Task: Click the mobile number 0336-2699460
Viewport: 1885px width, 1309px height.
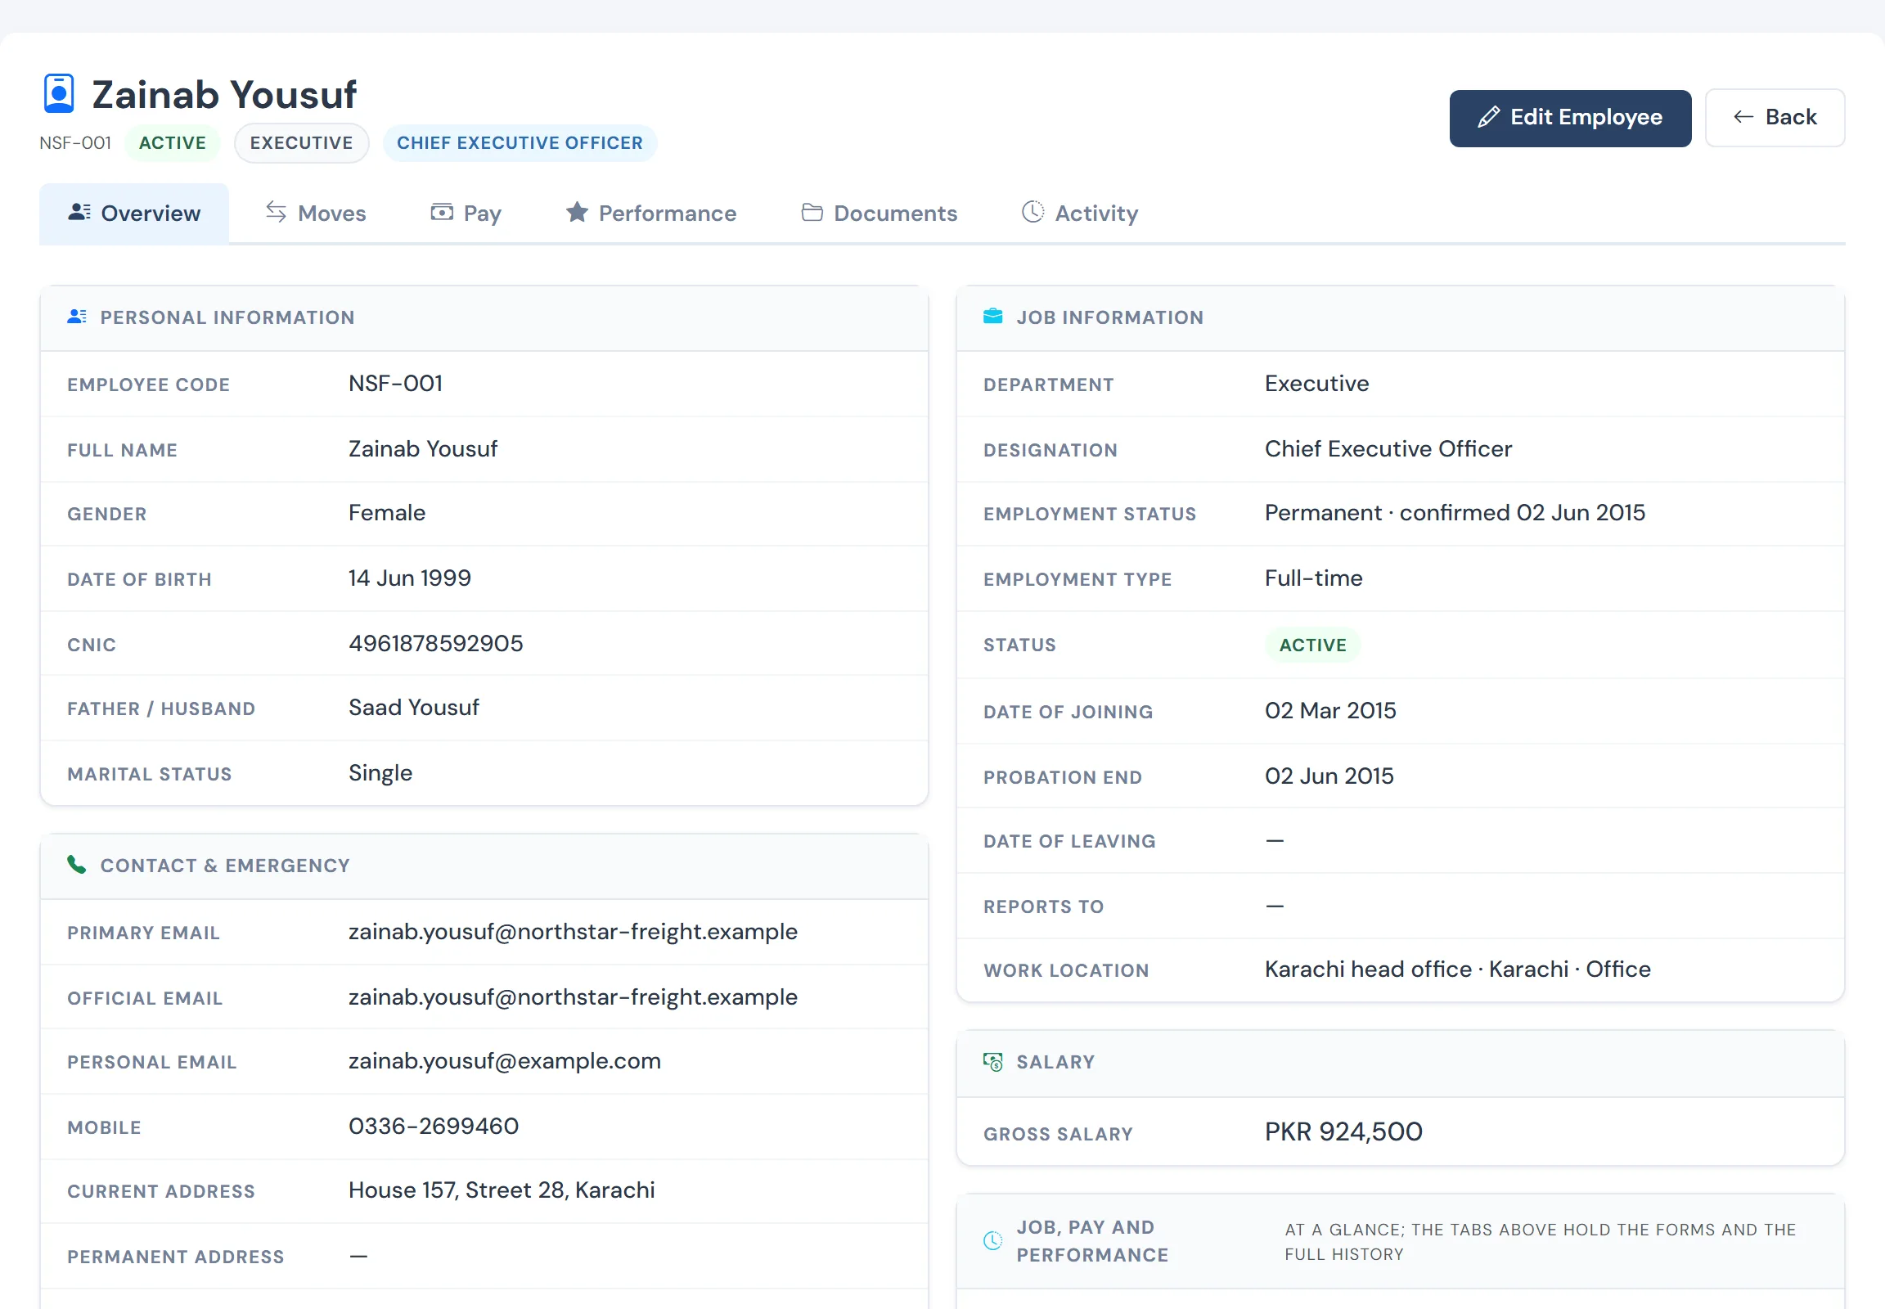Action: coord(434,1125)
